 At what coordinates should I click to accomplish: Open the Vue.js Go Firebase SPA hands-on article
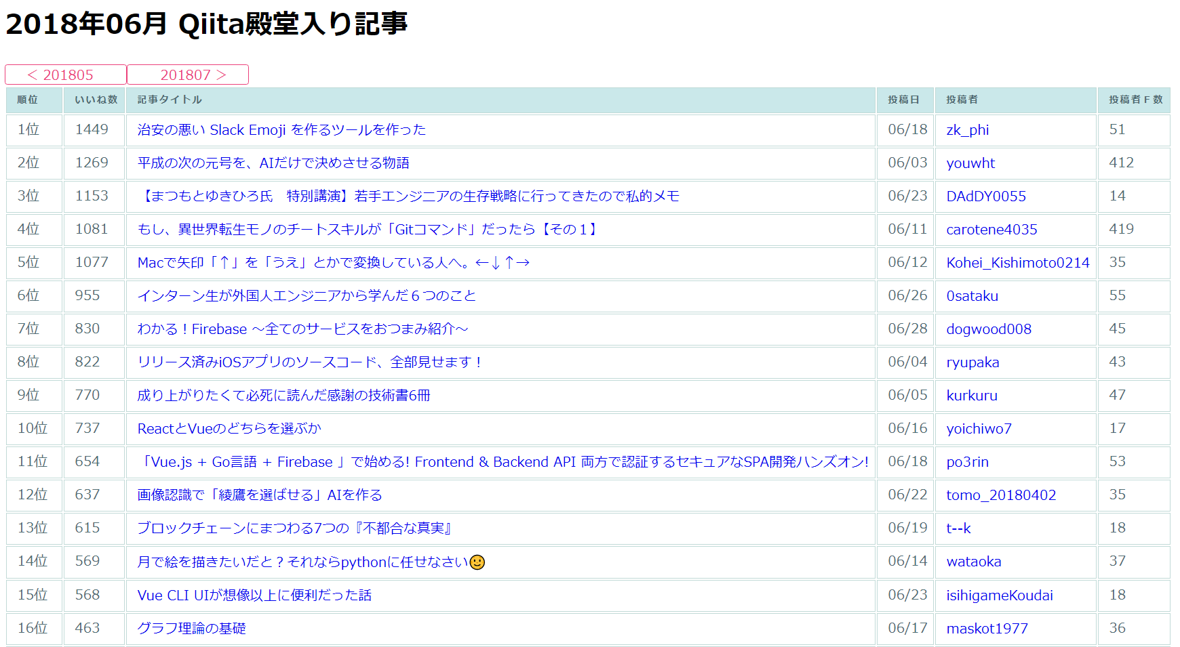pyautogui.click(x=501, y=462)
